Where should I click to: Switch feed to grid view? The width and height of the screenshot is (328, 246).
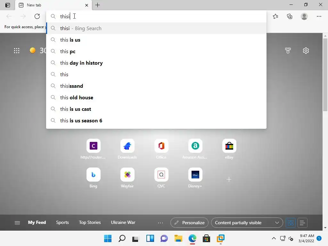click(x=291, y=223)
